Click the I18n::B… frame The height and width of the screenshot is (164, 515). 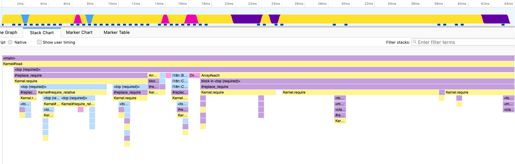pyautogui.click(x=180, y=75)
